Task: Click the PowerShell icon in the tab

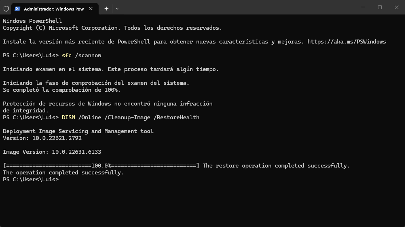Action: [17, 9]
